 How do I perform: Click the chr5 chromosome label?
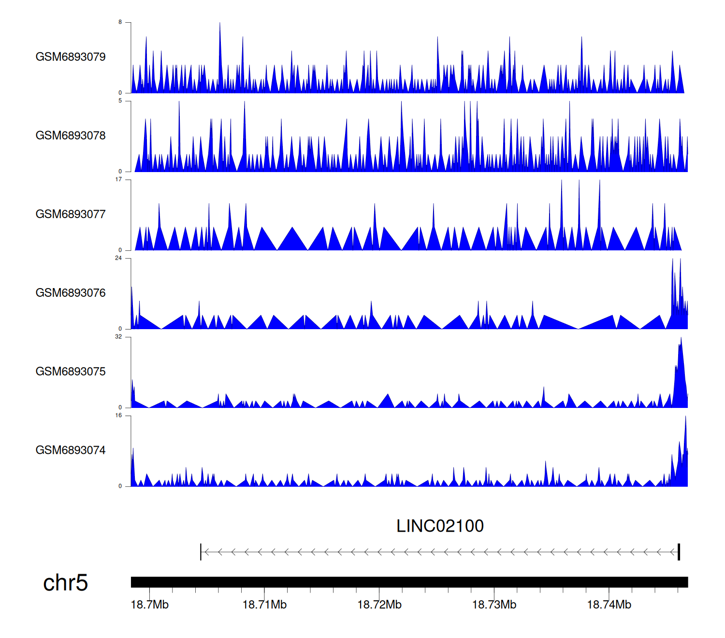tap(65, 583)
